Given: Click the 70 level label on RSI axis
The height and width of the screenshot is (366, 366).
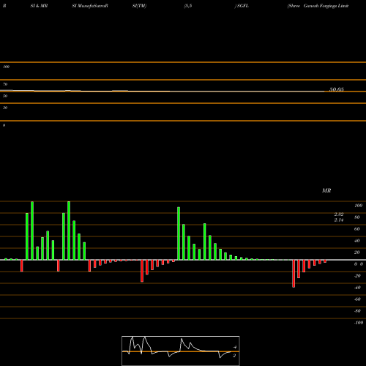Looking at the screenshot, I should pos(5,84).
